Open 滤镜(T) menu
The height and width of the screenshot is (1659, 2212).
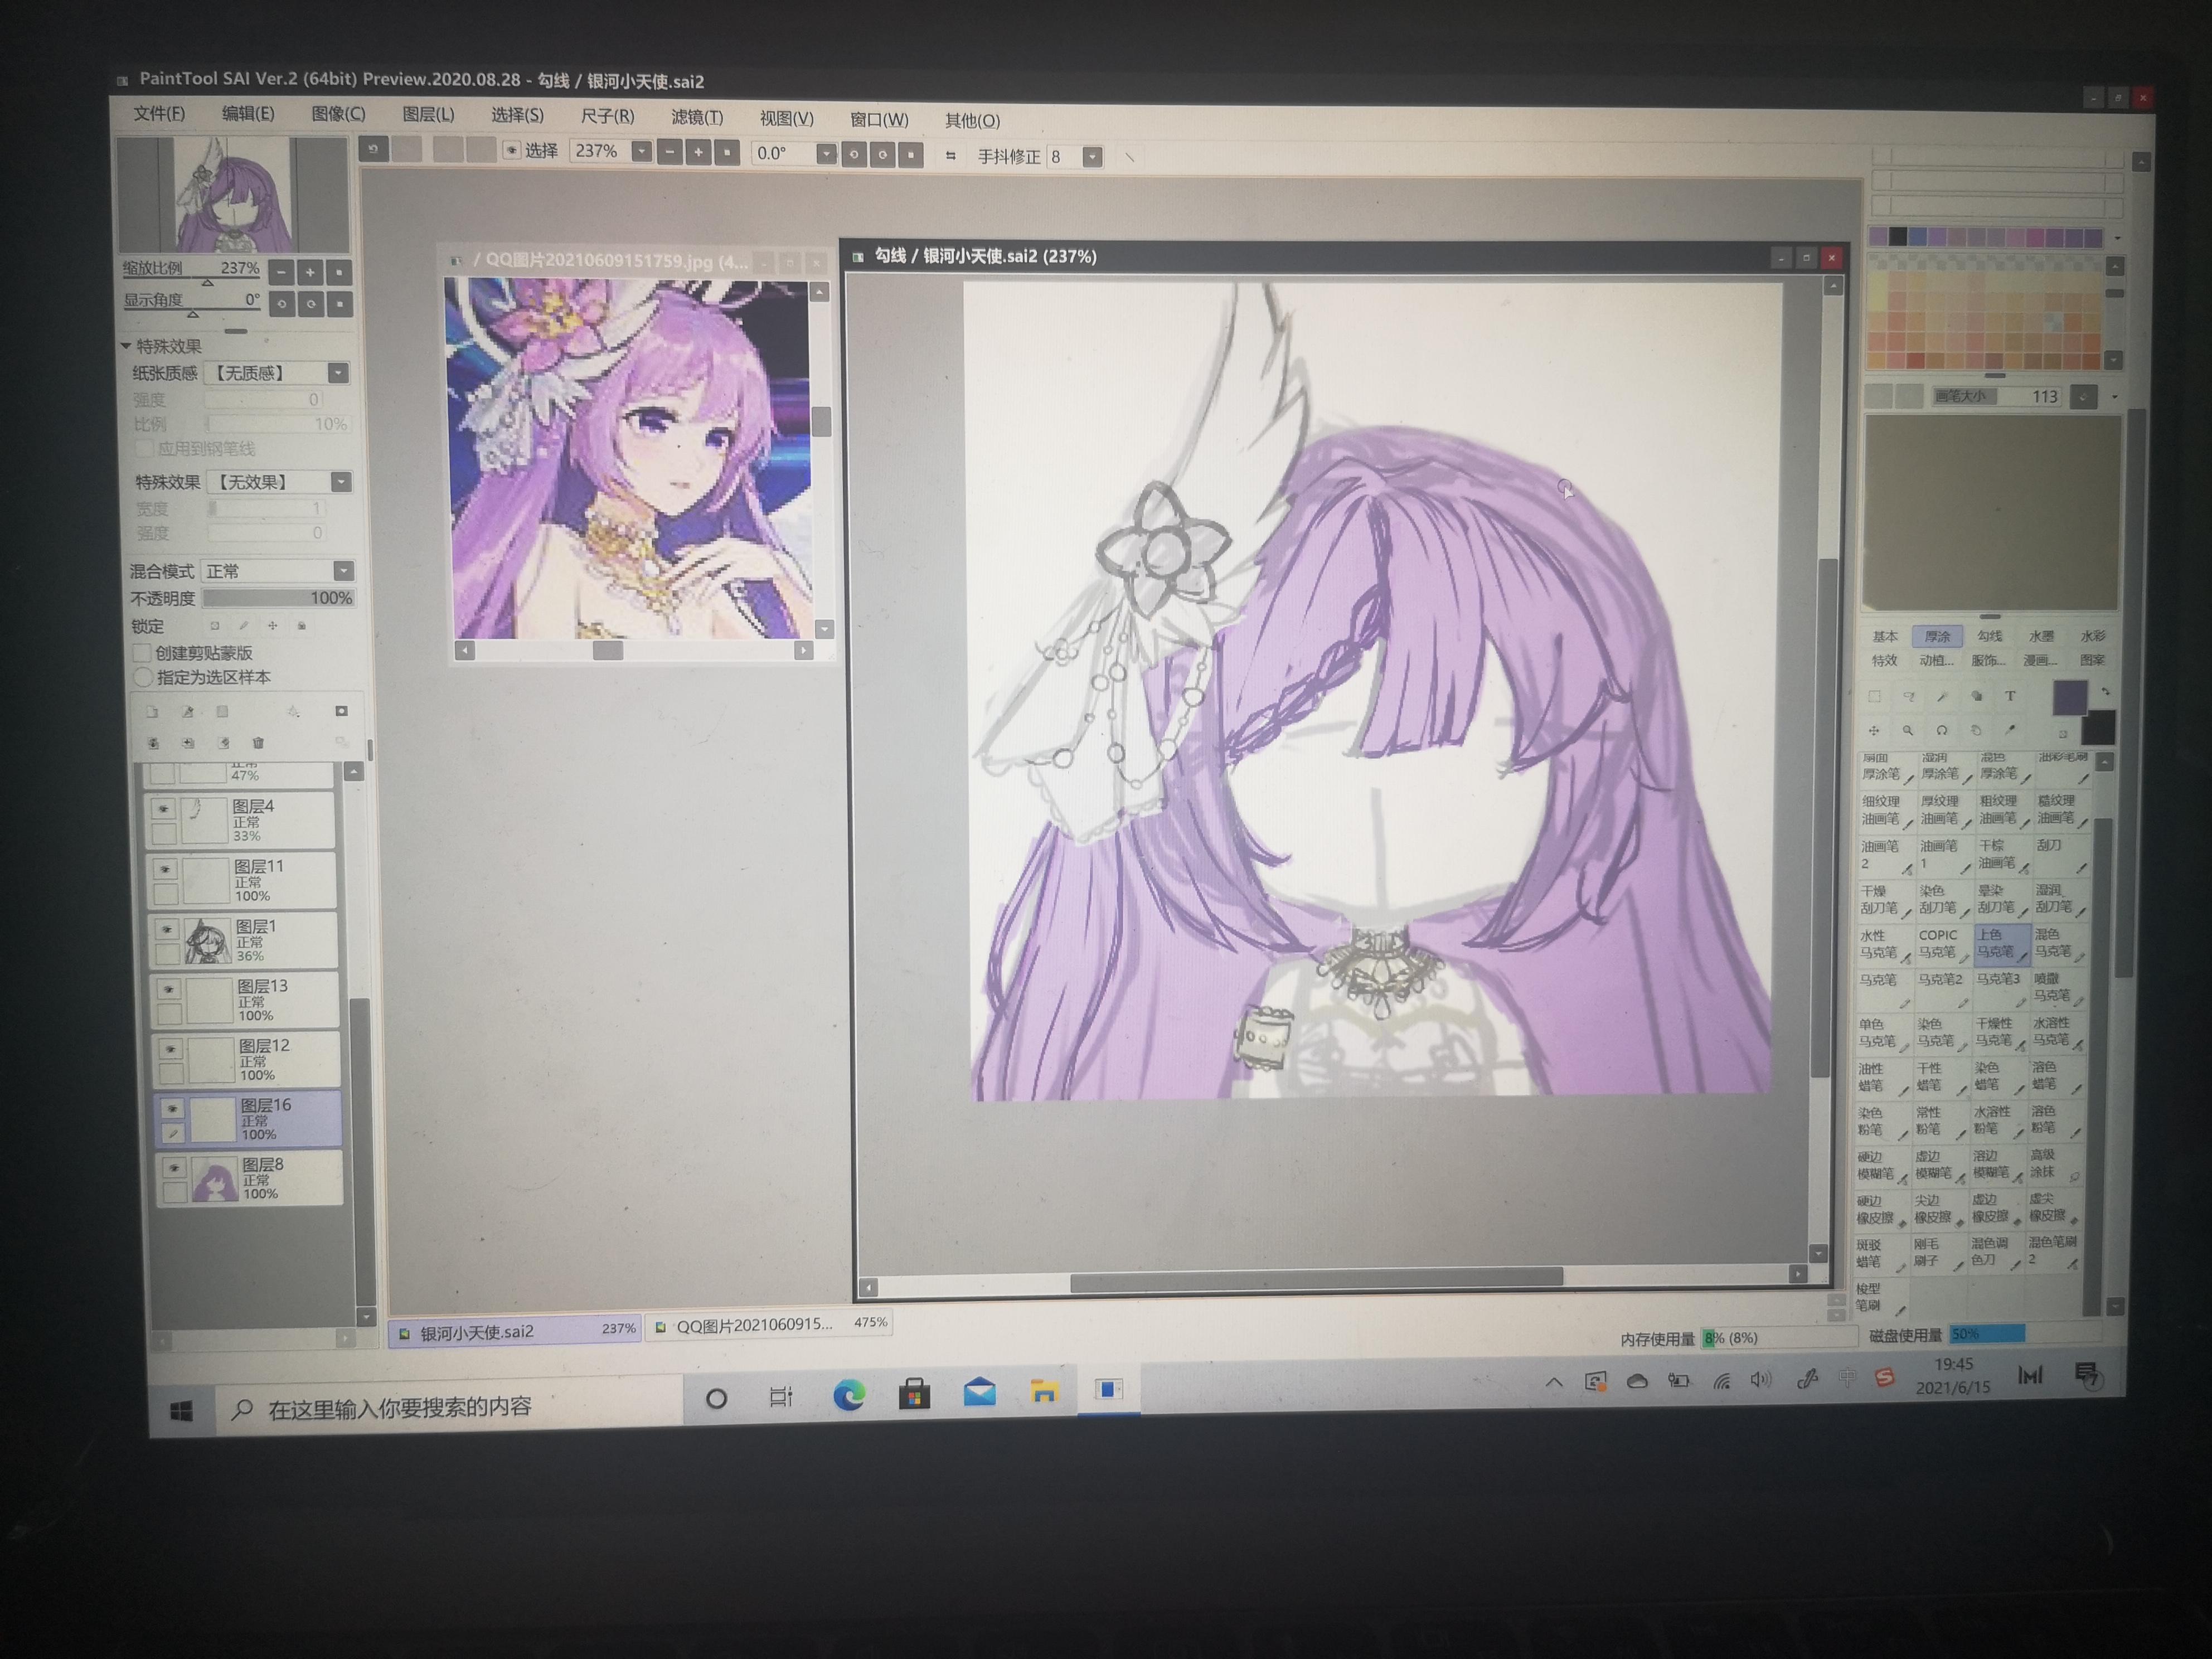pos(697,117)
